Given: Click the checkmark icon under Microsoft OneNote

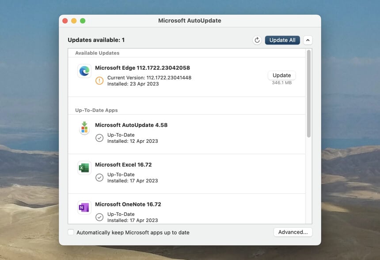Looking at the screenshot, I should [99, 217].
